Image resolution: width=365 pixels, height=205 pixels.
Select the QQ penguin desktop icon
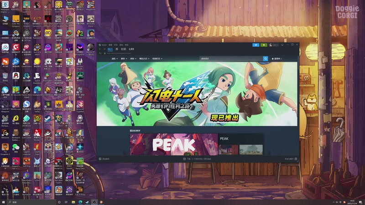(16, 77)
